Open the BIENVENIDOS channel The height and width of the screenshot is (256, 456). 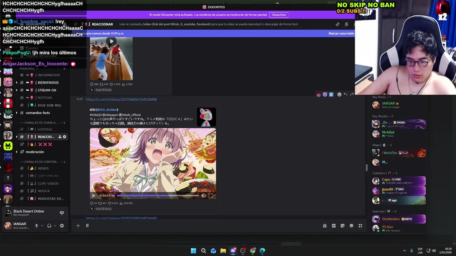(43, 82)
